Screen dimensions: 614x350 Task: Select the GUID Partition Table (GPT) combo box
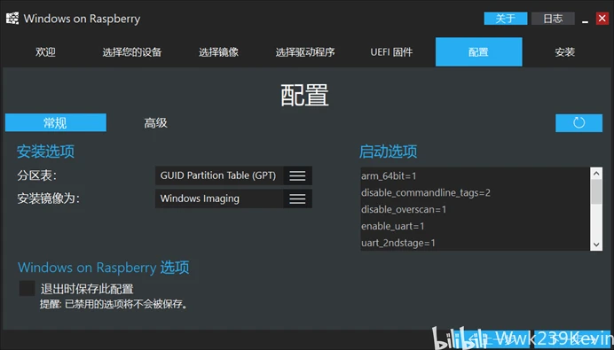[x=233, y=175]
